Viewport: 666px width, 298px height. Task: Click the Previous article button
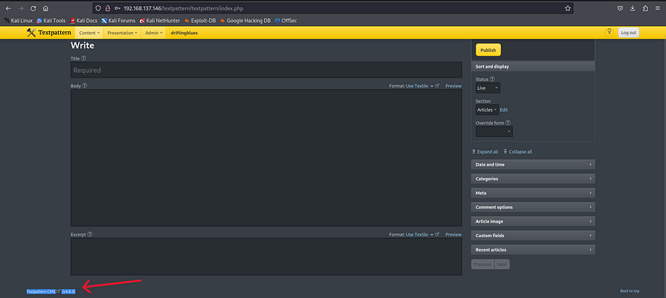483,264
